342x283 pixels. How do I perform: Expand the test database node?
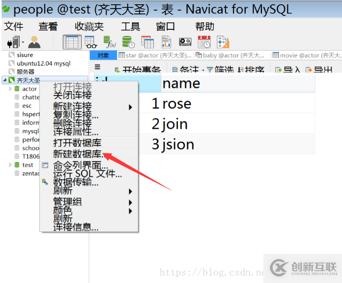[10, 165]
